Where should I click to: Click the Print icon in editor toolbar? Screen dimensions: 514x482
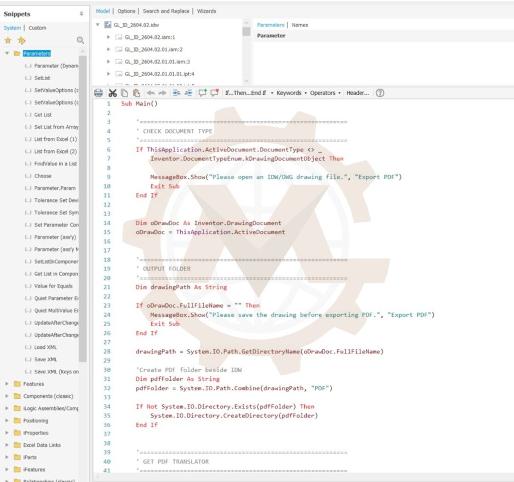coord(98,93)
